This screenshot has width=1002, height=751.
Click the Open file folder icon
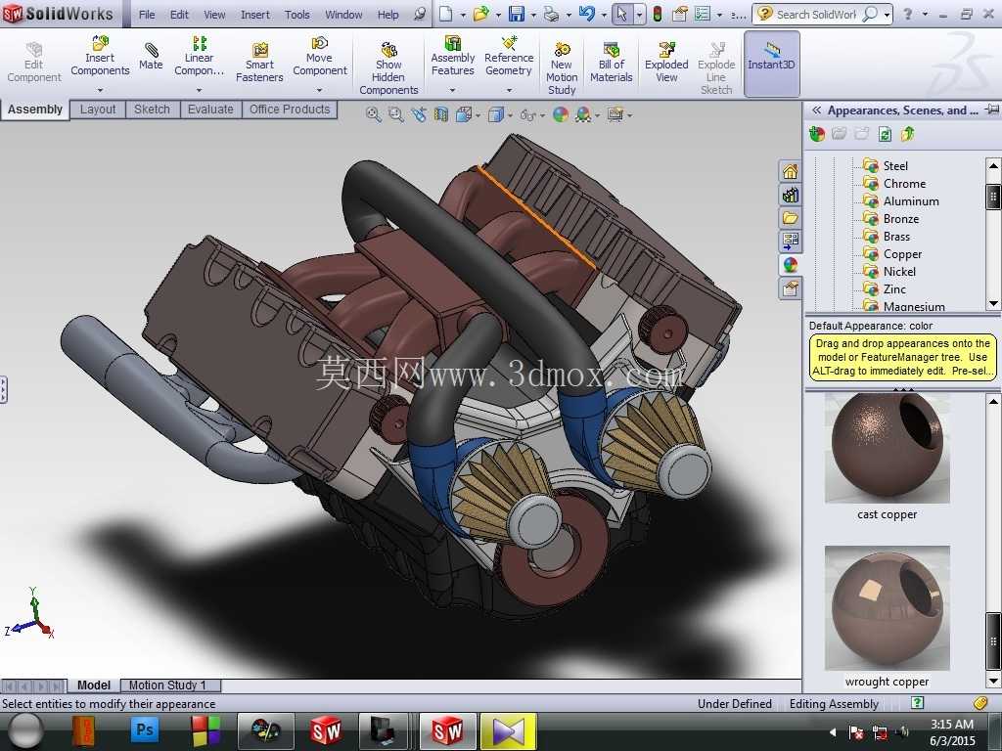click(x=480, y=14)
